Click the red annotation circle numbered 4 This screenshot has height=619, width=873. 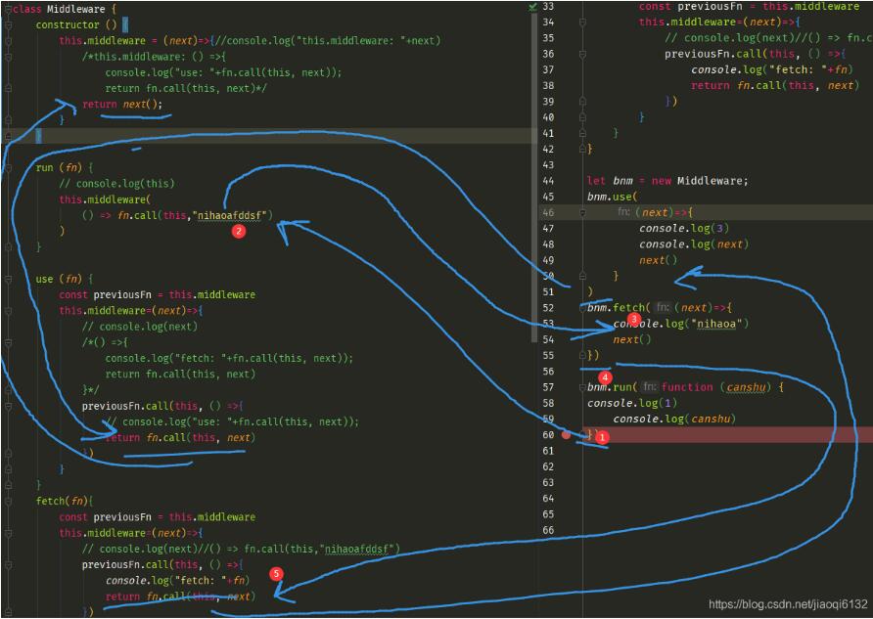(x=606, y=377)
